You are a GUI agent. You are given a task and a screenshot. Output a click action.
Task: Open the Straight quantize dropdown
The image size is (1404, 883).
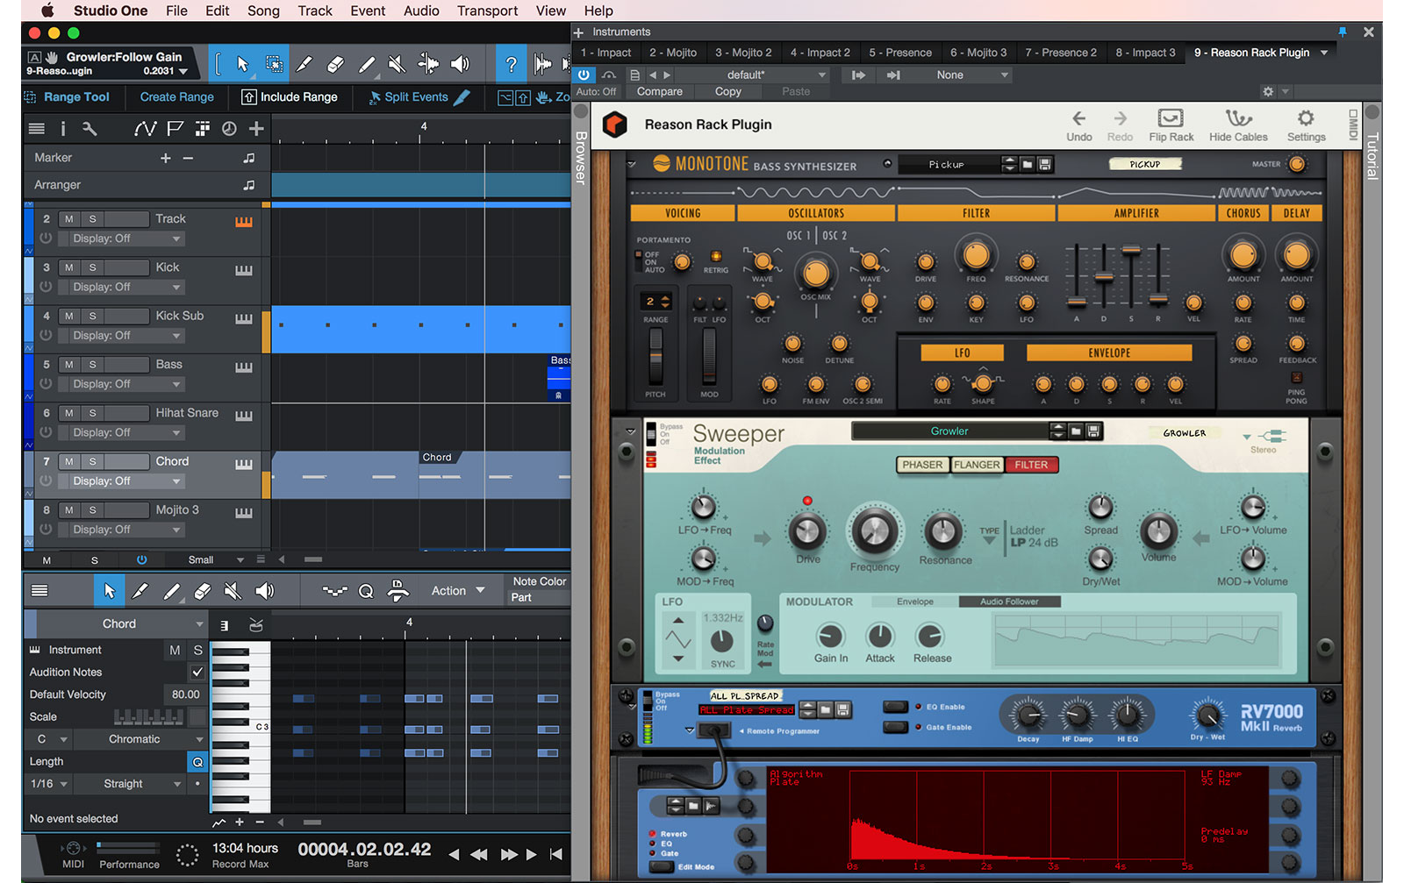pos(129,784)
